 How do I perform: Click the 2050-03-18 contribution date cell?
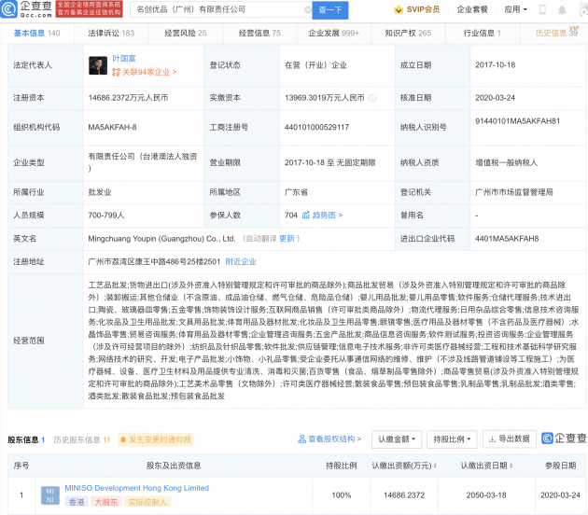click(x=486, y=495)
